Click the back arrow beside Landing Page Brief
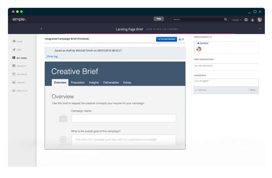The image size is (272, 178). click(41, 29)
